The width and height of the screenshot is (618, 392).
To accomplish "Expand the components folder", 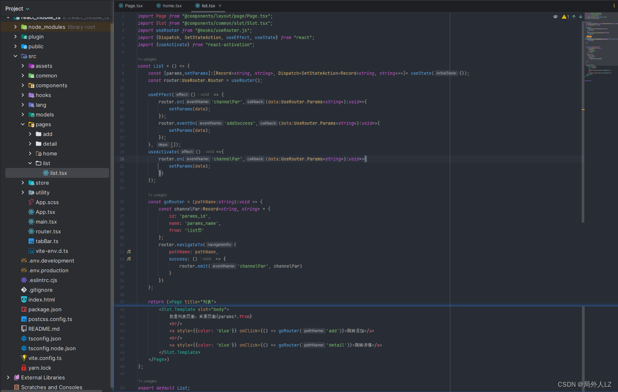I will 23,85.
